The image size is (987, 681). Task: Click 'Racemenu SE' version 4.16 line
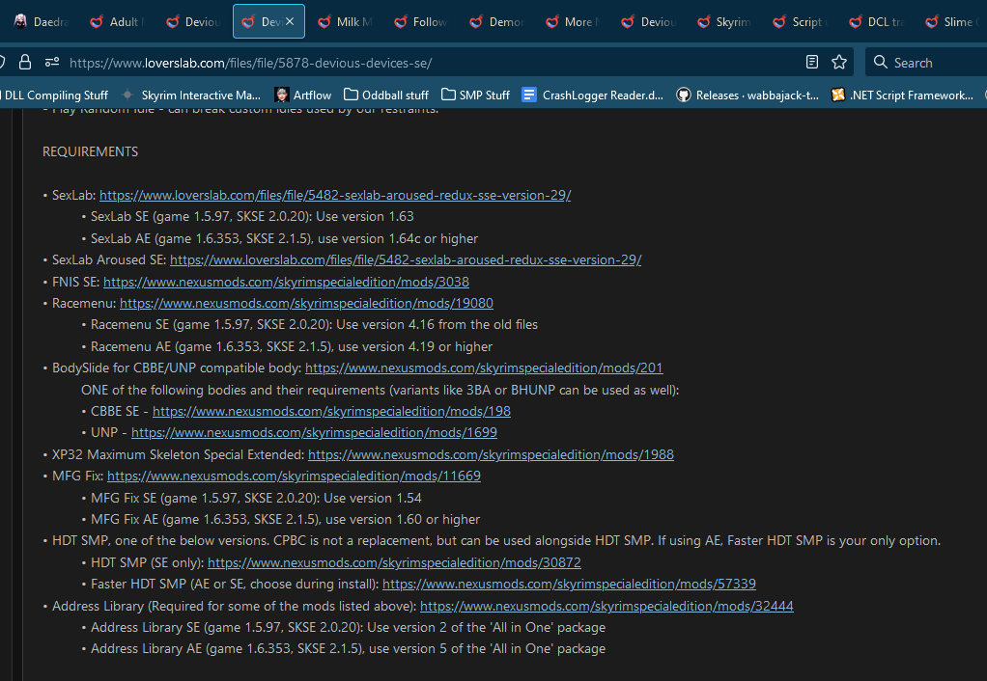tap(314, 324)
